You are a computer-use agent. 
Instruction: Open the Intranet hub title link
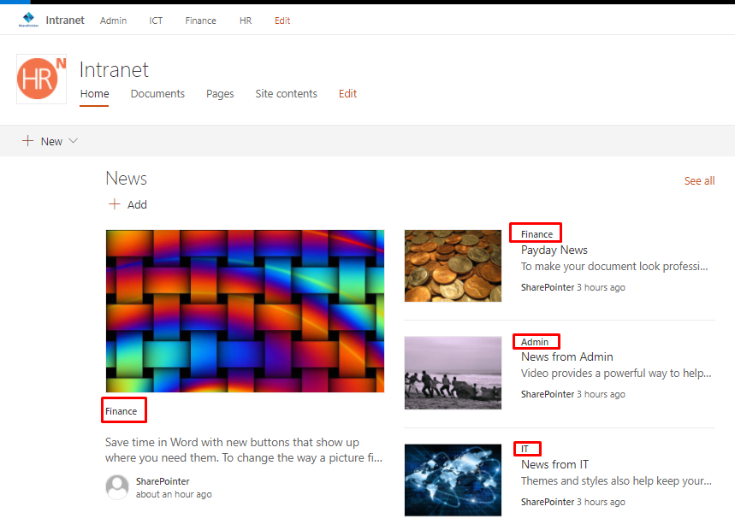coord(65,21)
